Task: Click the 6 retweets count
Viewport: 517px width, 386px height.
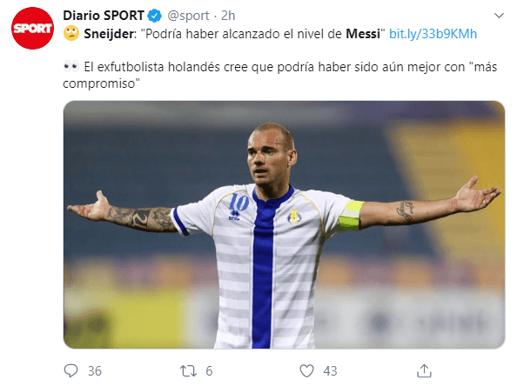Action: click(210, 371)
